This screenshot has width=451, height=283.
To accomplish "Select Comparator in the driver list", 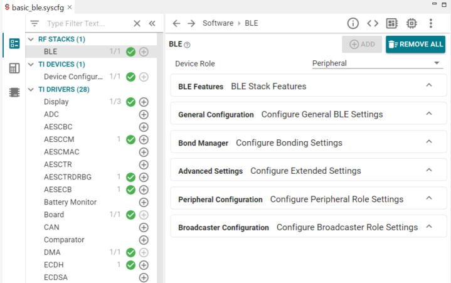I will coord(64,240).
